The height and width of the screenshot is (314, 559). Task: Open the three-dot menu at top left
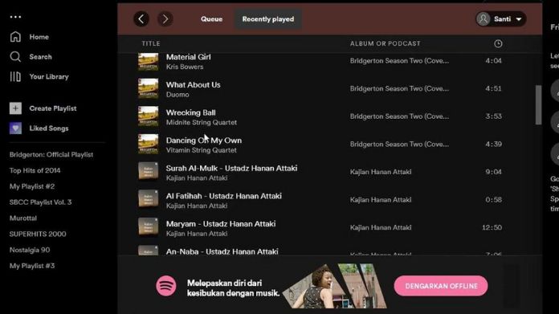coord(15,17)
